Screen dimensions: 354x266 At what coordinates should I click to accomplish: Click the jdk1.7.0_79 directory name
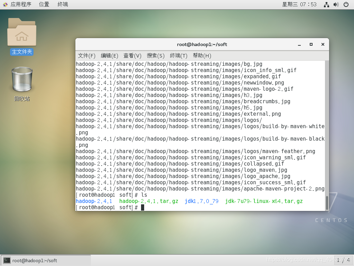pos(202,201)
